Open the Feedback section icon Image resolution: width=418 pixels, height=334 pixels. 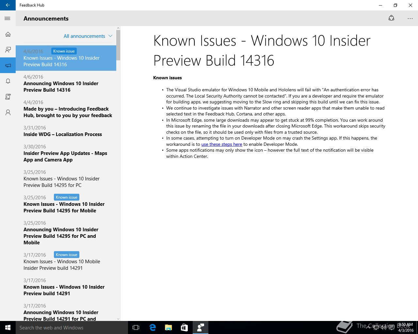8,50
